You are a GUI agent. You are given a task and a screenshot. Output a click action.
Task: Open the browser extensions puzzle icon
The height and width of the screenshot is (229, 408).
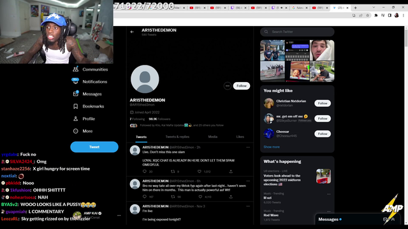(375, 15)
